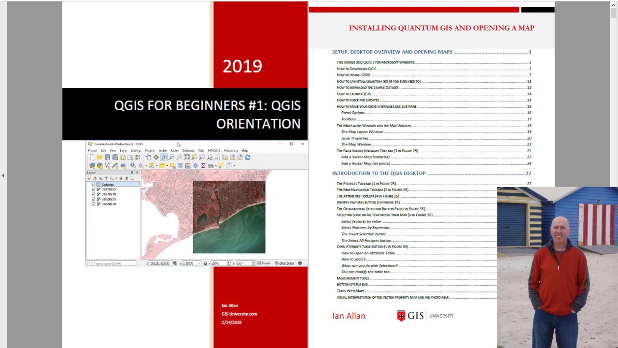Click the coordinate field in QGIS status bar
The image size is (618, 348).
[160, 263]
